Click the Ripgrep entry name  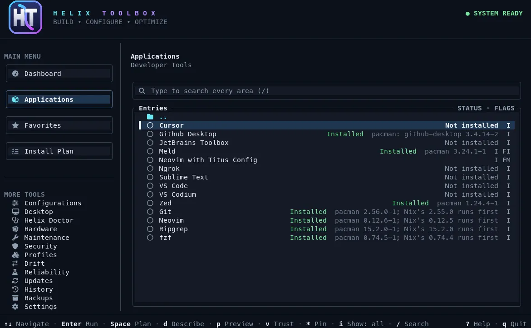(173, 229)
